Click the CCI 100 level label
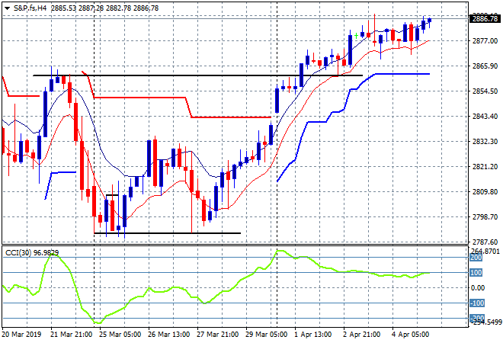This screenshot has height=343, width=503. point(476,273)
